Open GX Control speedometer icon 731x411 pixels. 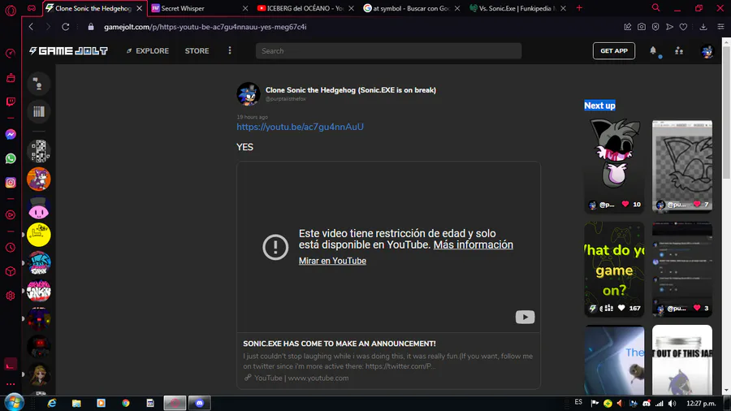[x=11, y=54]
